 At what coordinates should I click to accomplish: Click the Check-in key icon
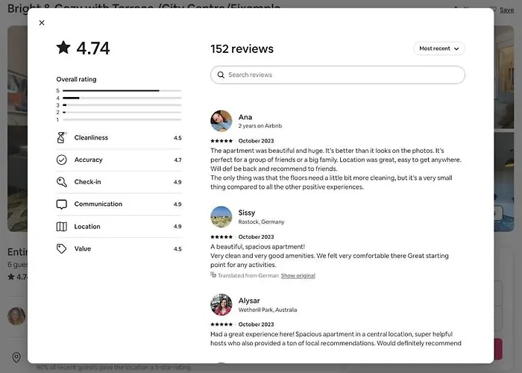pos(62,182)
